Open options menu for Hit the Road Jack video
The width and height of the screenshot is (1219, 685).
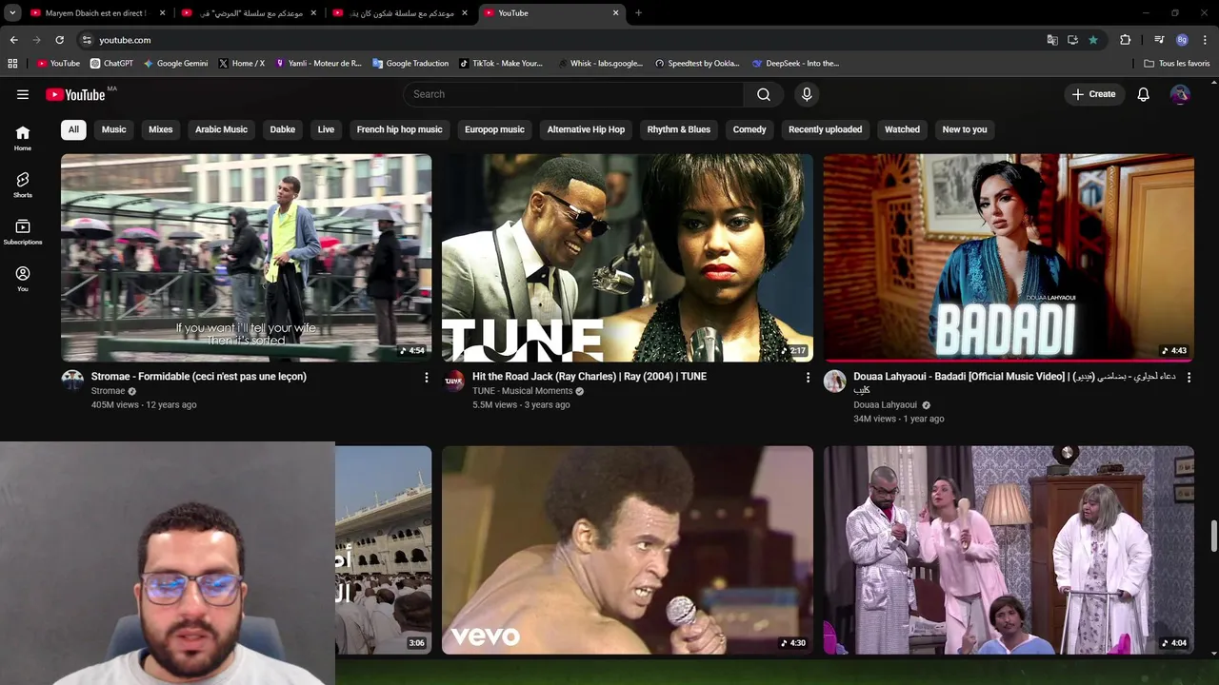(x=808, y=378)
